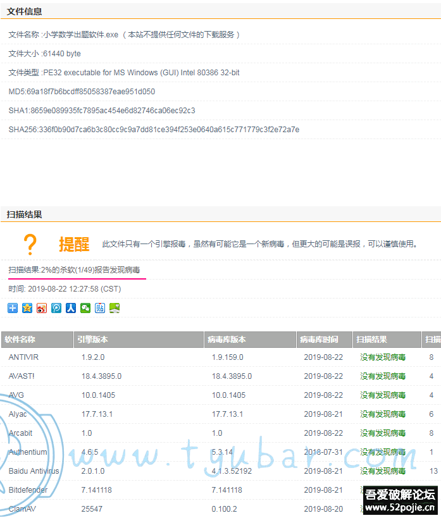Click the green landscape share icon
The image size is (441, 518).
[x=115, y=308]
